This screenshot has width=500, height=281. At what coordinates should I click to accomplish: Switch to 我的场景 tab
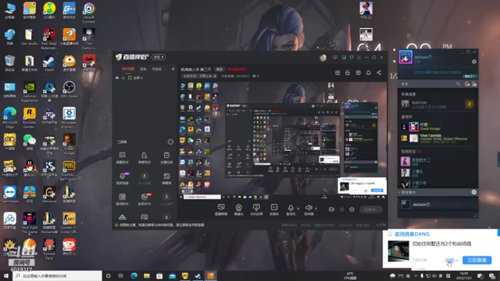(x=128, y=69)
